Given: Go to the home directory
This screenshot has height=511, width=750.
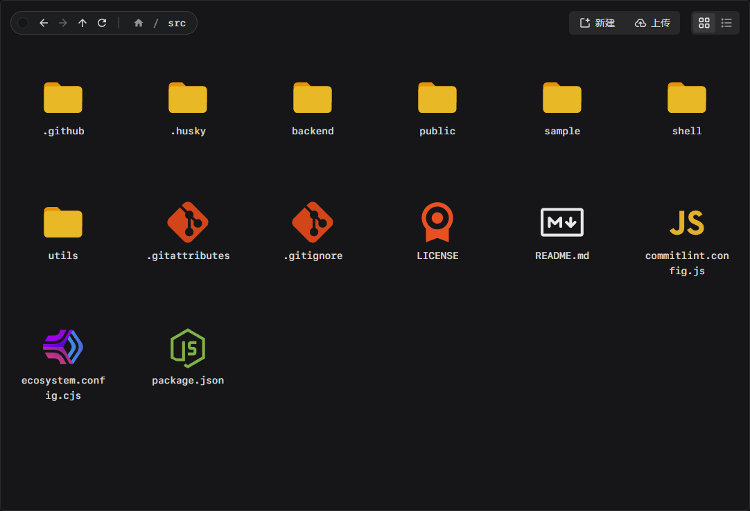Looking at the screenshot, I should click(x=138, y=23).
